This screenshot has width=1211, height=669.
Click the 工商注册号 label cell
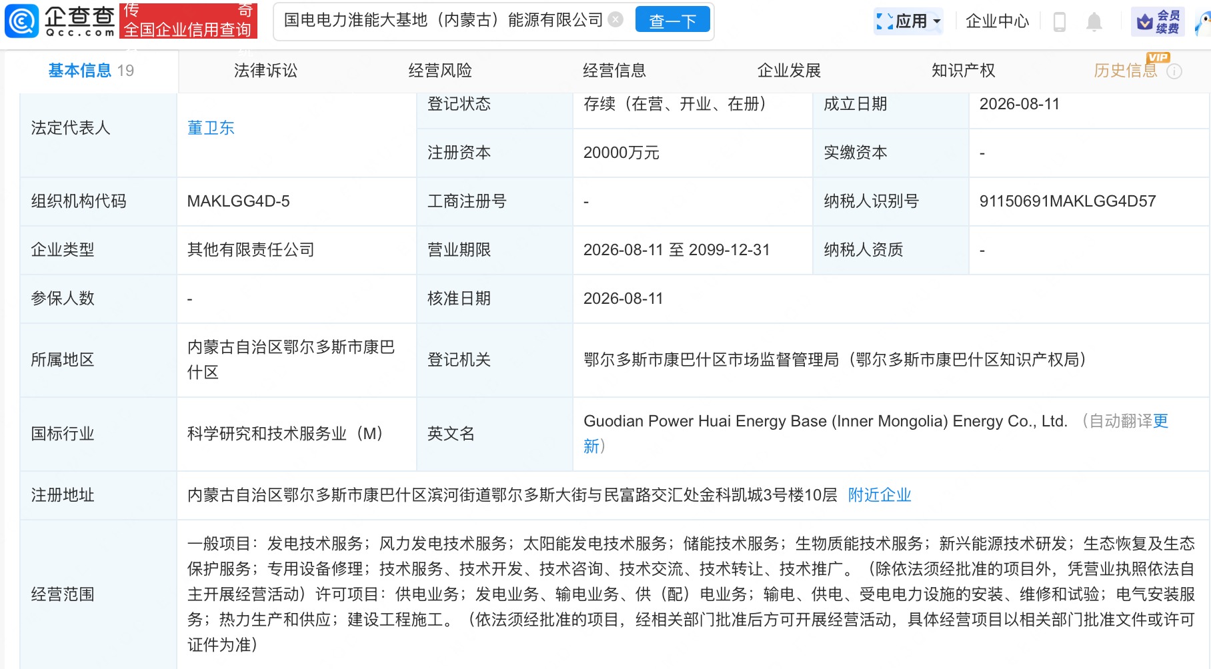click(x=495, y=201)
